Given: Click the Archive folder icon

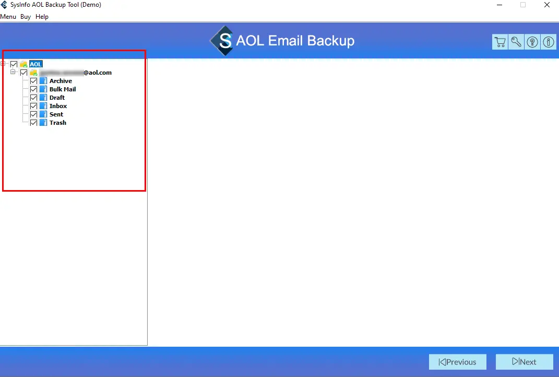Looking at the screenshot, I should [43, 81].
